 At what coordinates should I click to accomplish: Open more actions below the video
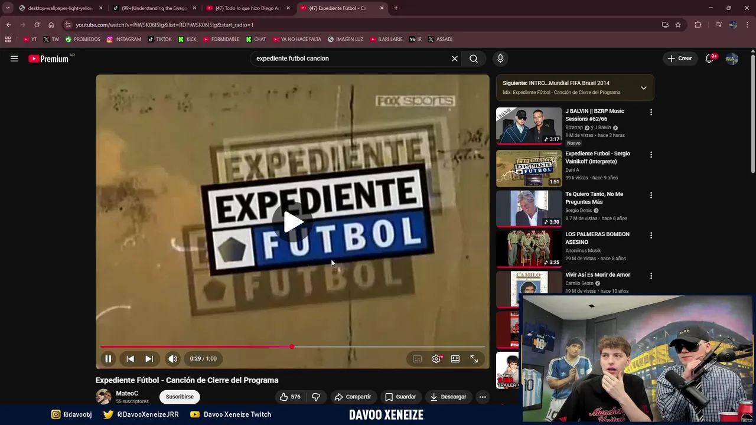click(483, 397)
